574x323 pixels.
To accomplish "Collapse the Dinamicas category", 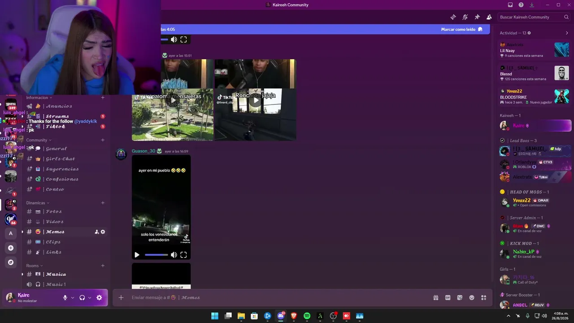I will [38, 203].
